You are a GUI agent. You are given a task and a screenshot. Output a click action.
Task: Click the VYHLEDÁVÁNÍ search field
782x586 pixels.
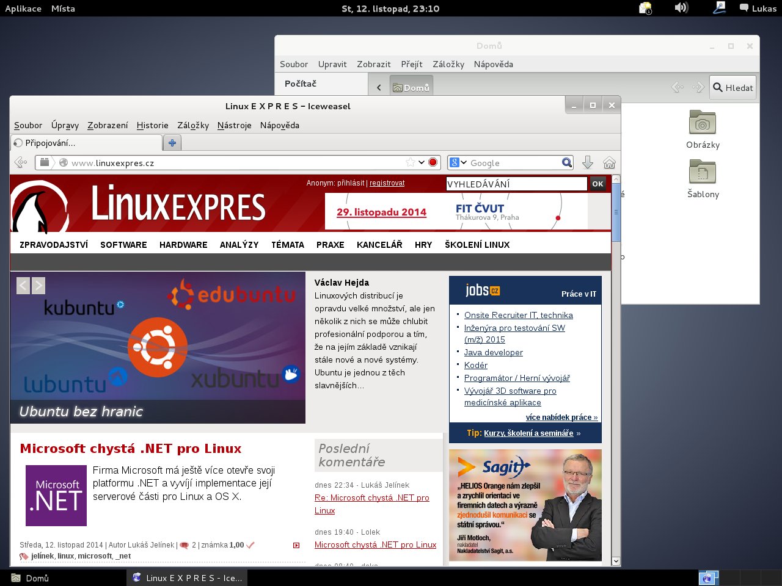tap(516, 184)
